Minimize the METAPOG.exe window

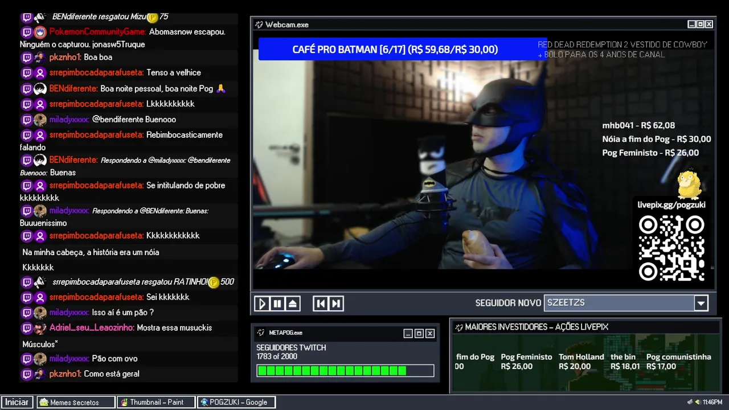pyautogui.click(x=408, y=333)
